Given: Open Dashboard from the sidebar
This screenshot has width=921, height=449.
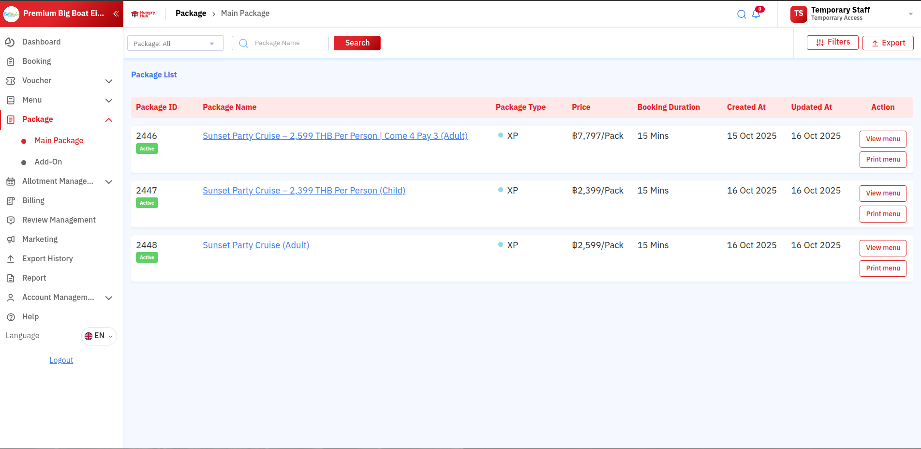Looking at the screenshot, I should point(41,42).
